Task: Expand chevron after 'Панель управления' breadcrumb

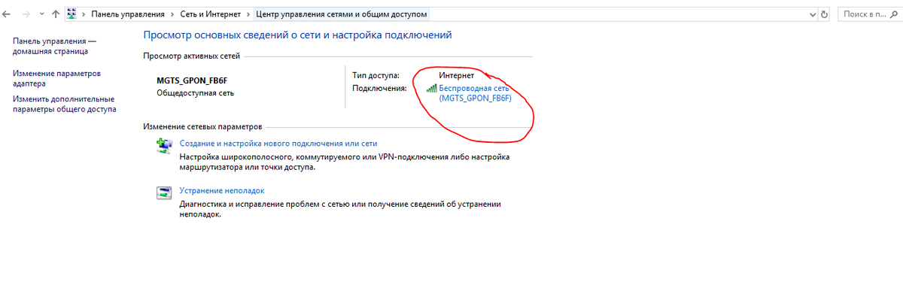Action: coord(173,14)
